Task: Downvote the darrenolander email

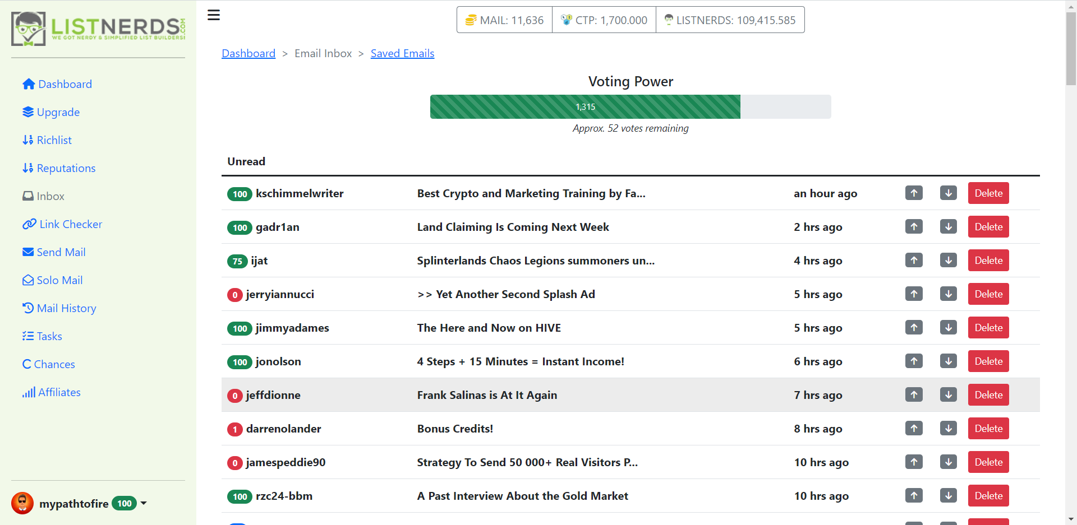Action: pos(949,429)
